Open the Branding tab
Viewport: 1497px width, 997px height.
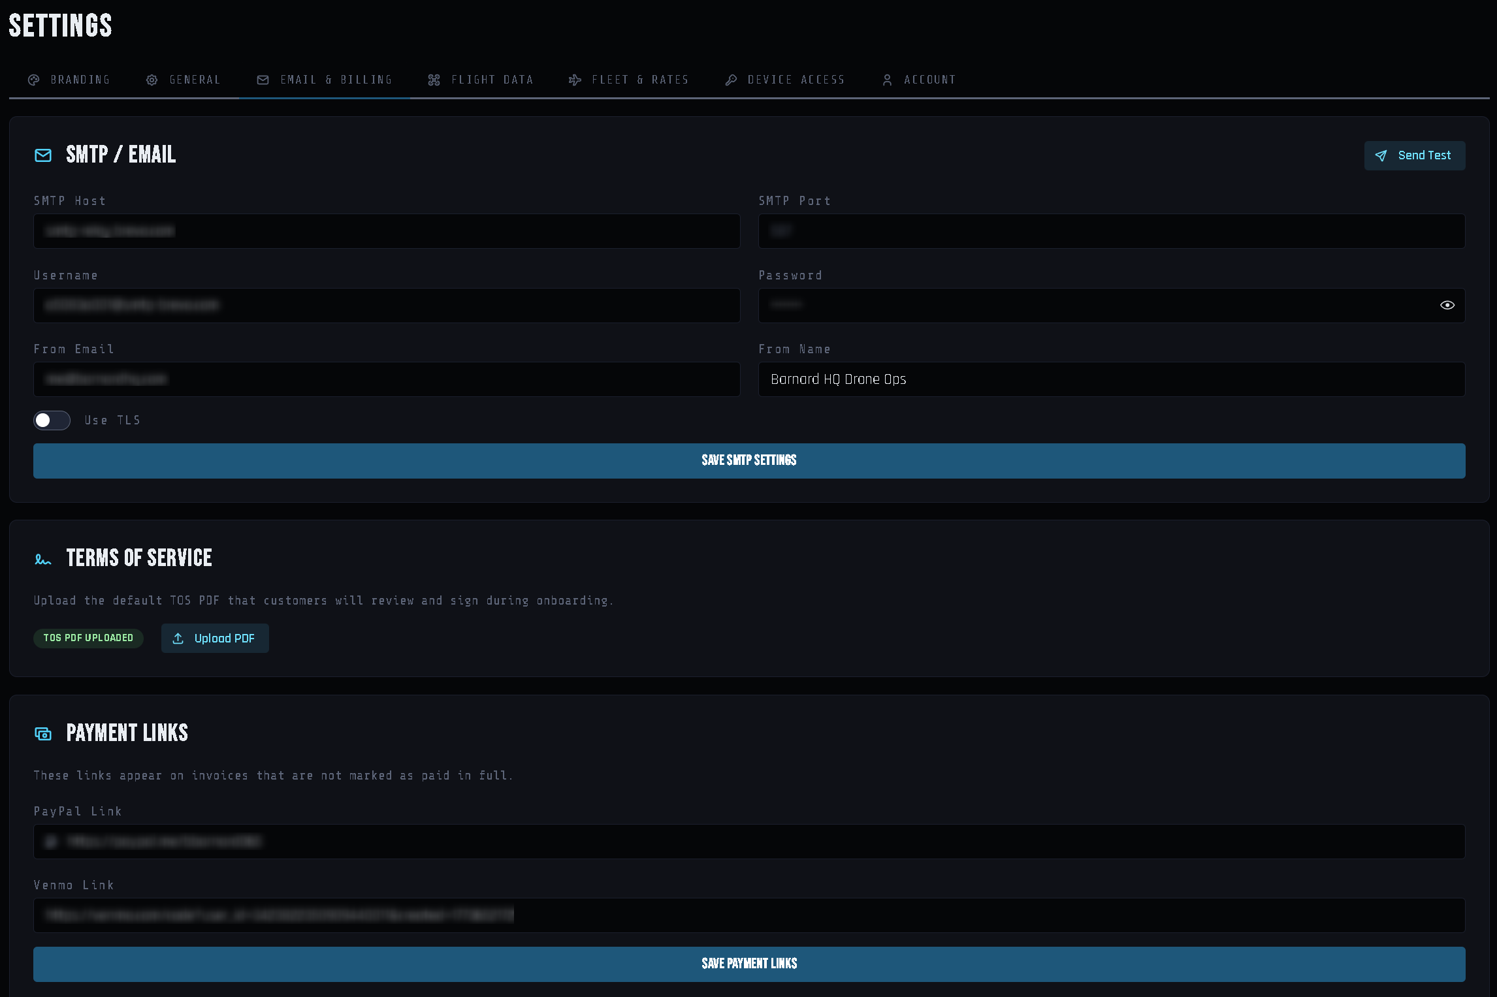pos(69,80)
